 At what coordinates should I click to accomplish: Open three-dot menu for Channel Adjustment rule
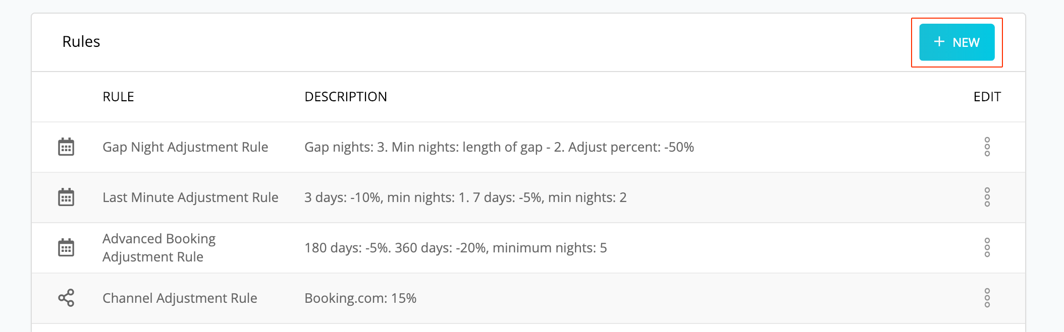pos(987,298)
